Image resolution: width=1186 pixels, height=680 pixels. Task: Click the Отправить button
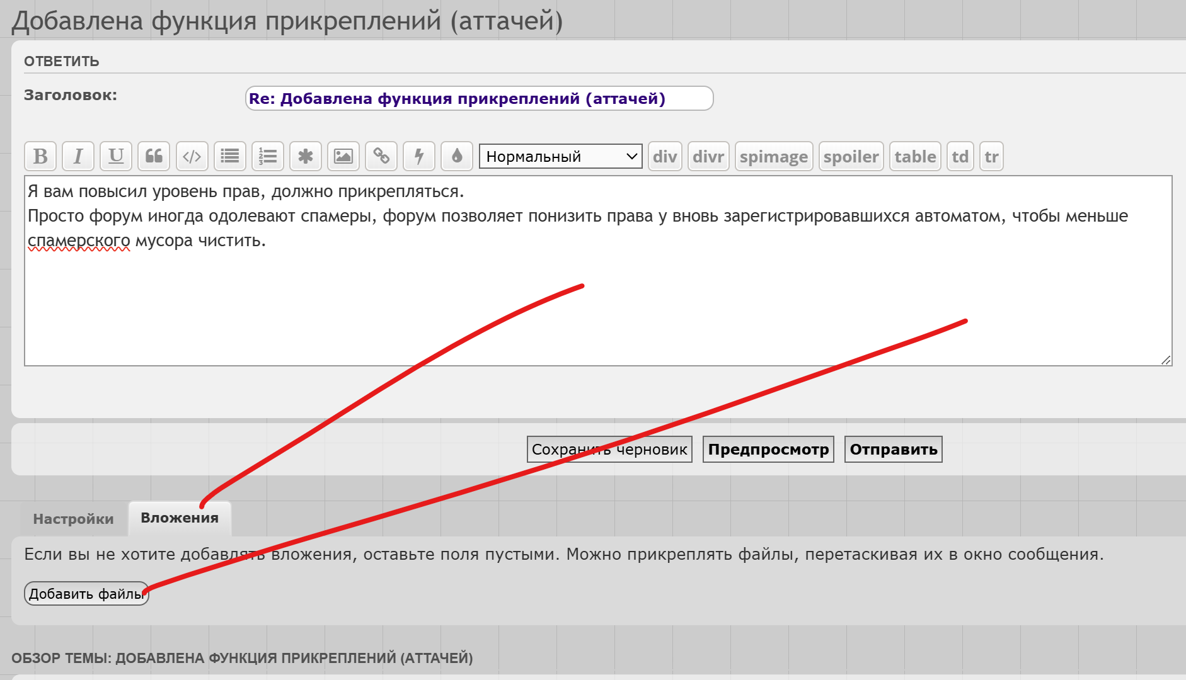[893, 449]
